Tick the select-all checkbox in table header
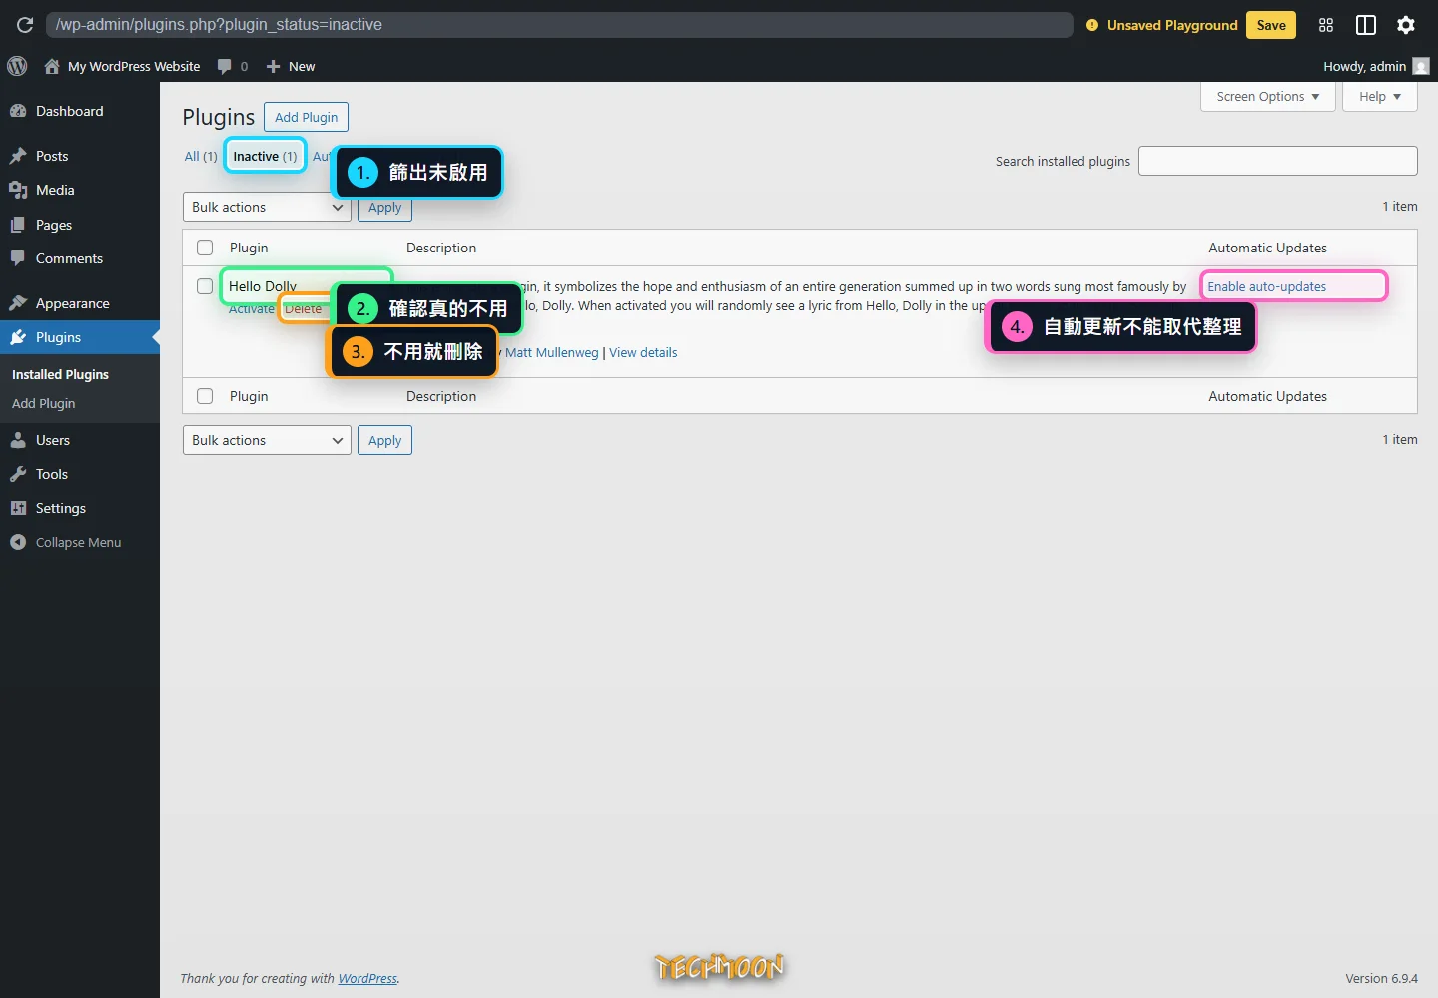This screenshot has width=1438, height=998. tap(205, 248)
